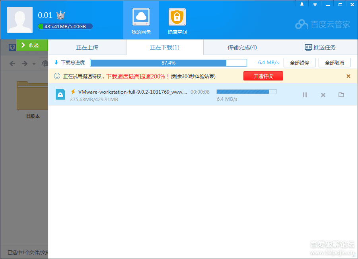Pause the VMware download
The image size is (358, 259).
tap(305, 95)
